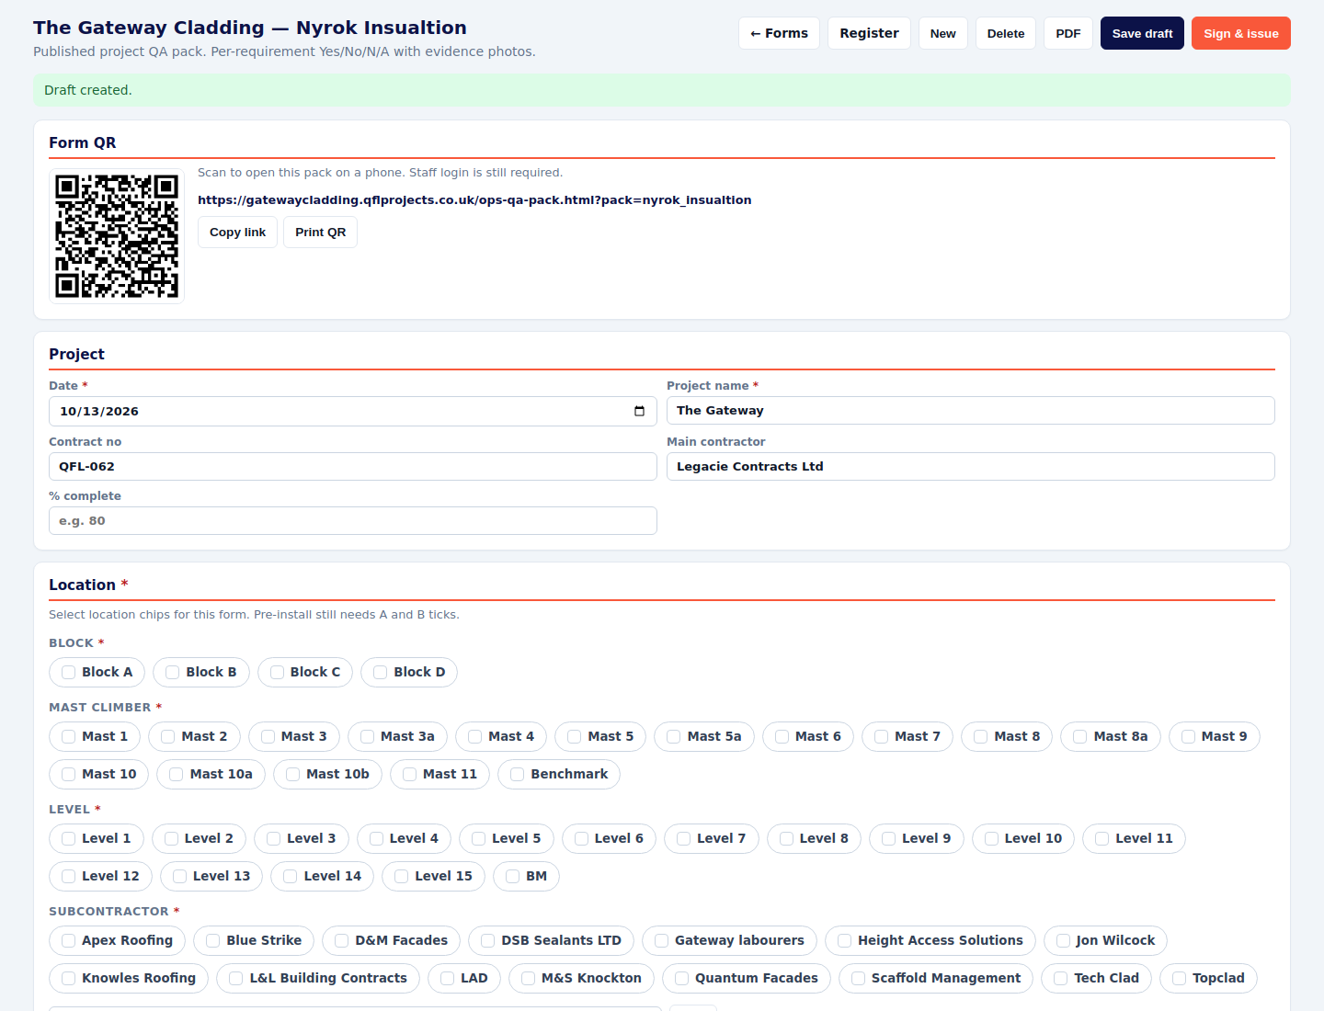The image size is (1324, 1011).
Task: Select the Mast 3a chip
Action: 397,736
